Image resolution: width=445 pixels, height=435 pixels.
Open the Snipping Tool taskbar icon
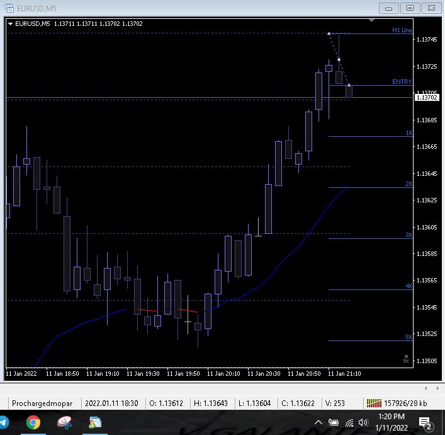pyautogui.click(x=64, y=422)
